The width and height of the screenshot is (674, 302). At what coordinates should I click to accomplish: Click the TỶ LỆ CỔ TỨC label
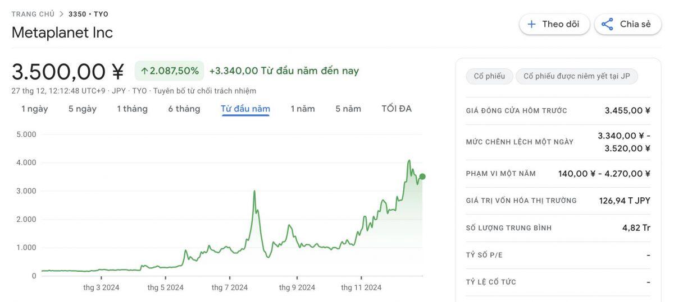[x=491, y=282]
